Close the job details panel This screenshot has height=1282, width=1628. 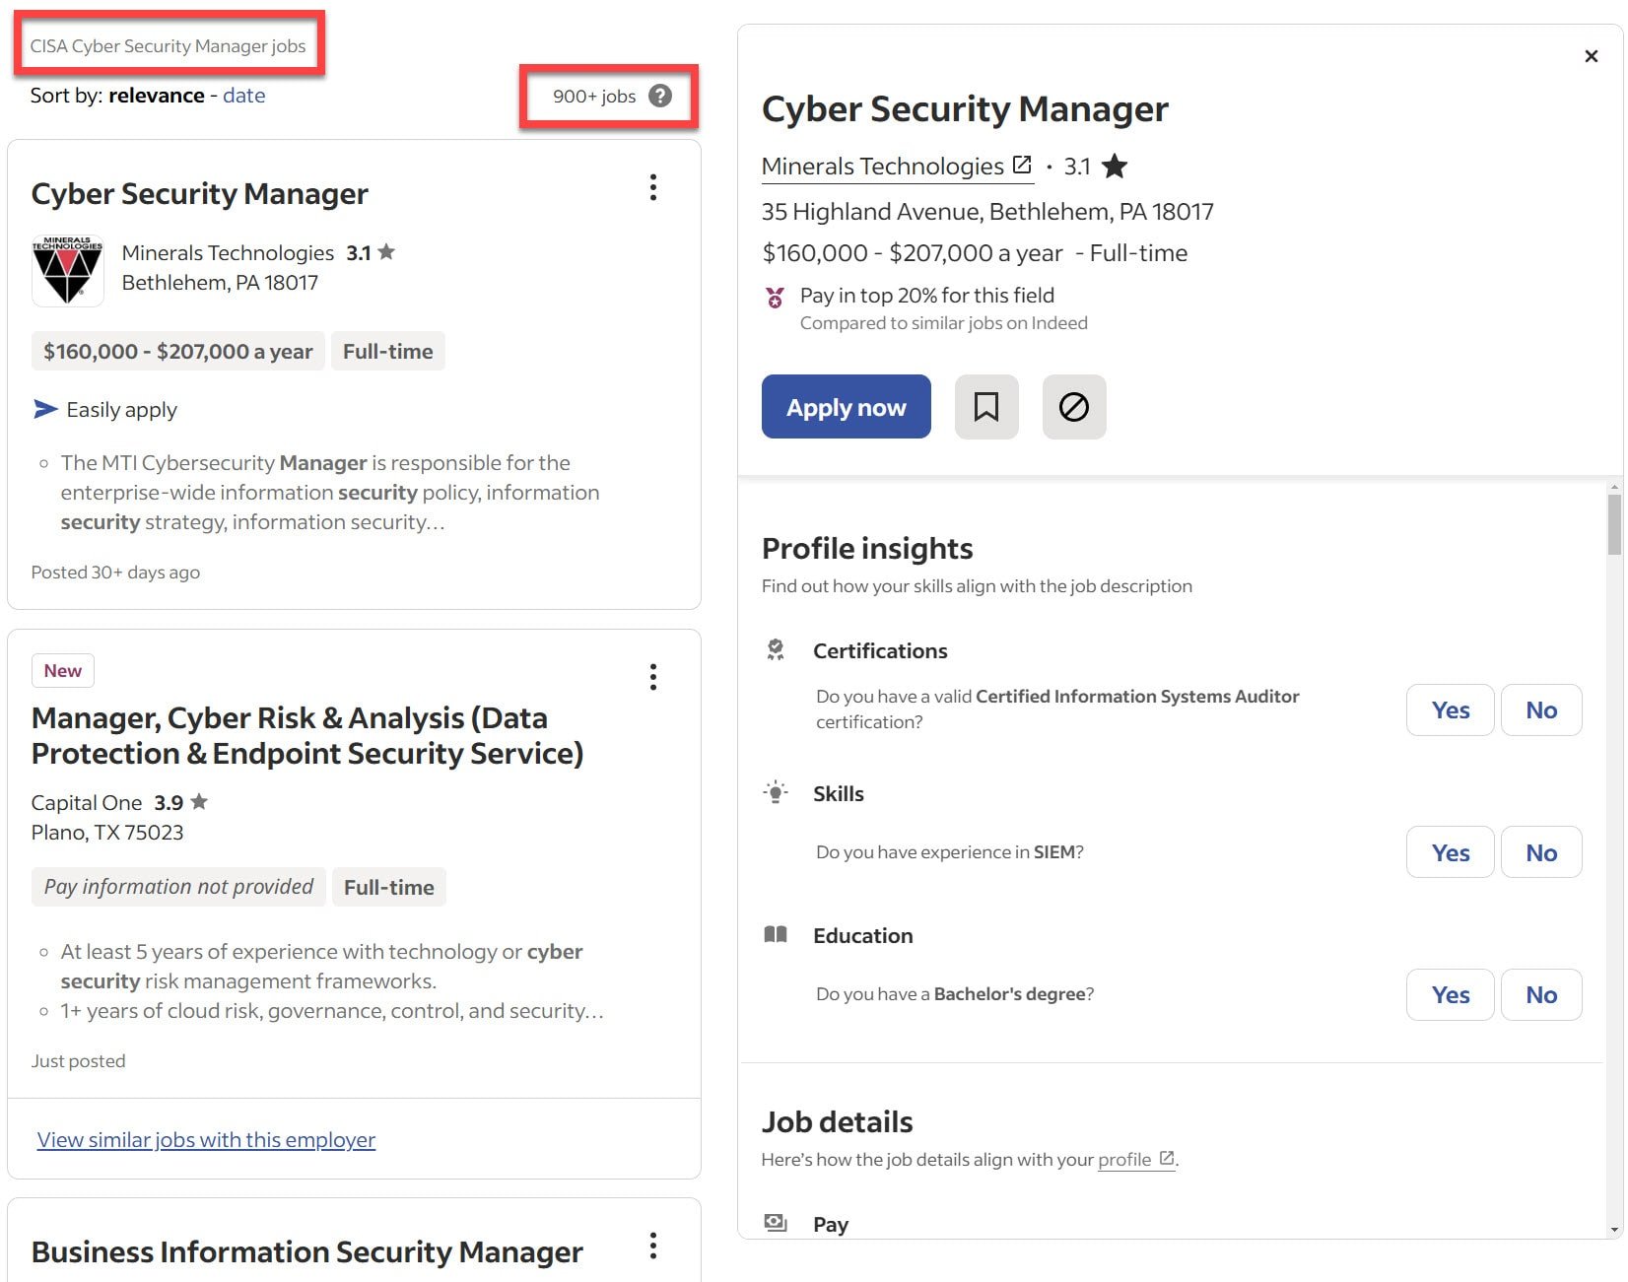point(1591,56)
